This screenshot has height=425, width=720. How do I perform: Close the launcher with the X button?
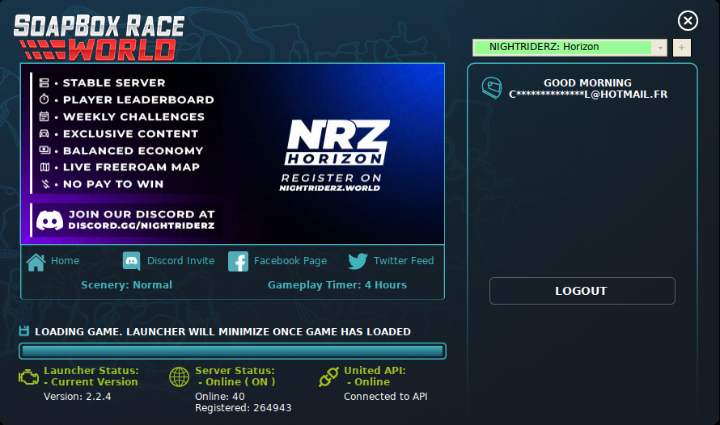pos(687,21)
